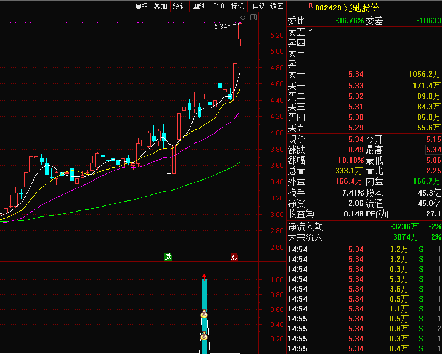The width and height of the screenshot is (442, 354).
Task: Add stock via +自选 button
Action: (x=257, y=6)
